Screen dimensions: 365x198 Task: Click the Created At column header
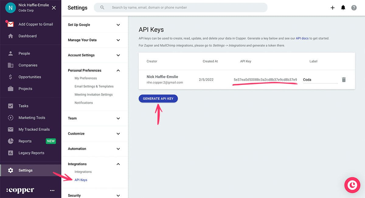click(x=210, y=61)
